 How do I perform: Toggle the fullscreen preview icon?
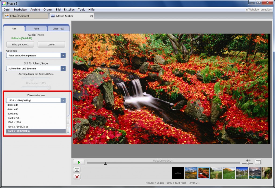[258, 162]
